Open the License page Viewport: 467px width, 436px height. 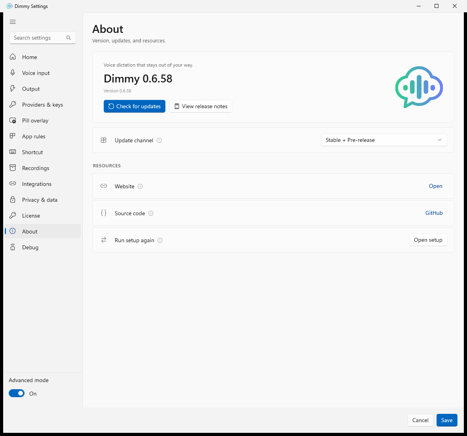pyautogui.click(x=43, y=216)
